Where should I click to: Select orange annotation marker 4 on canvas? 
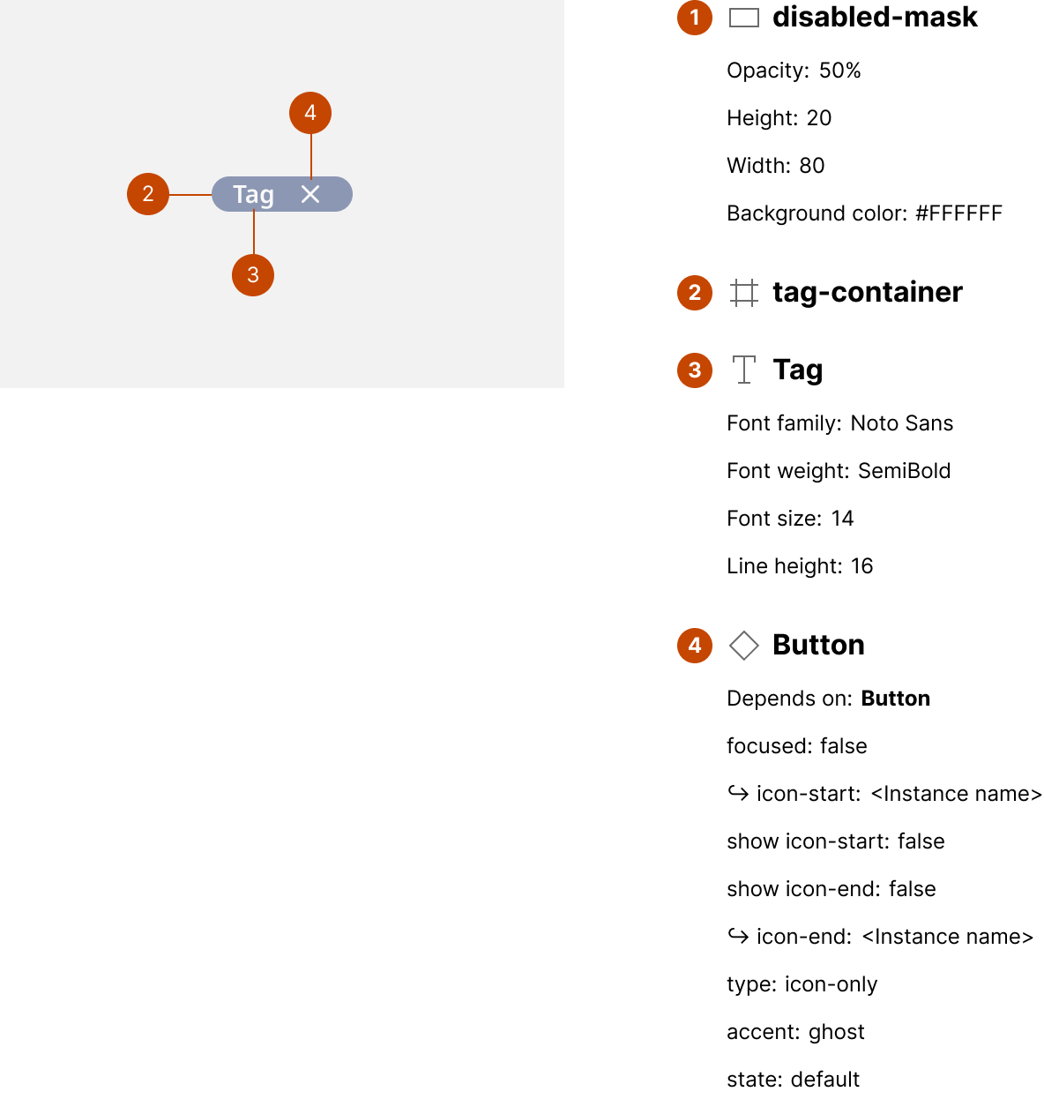pos(310,113)
